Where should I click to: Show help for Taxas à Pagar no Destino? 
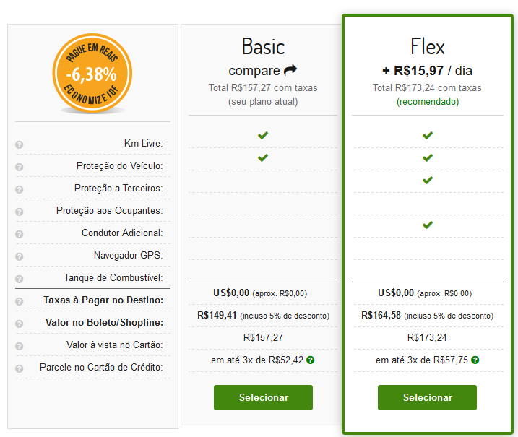point(20,301)
